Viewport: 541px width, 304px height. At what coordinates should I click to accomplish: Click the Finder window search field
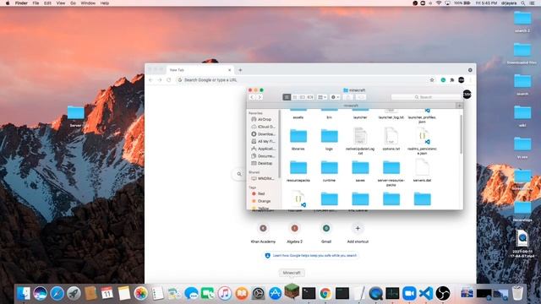click(426, 97)
